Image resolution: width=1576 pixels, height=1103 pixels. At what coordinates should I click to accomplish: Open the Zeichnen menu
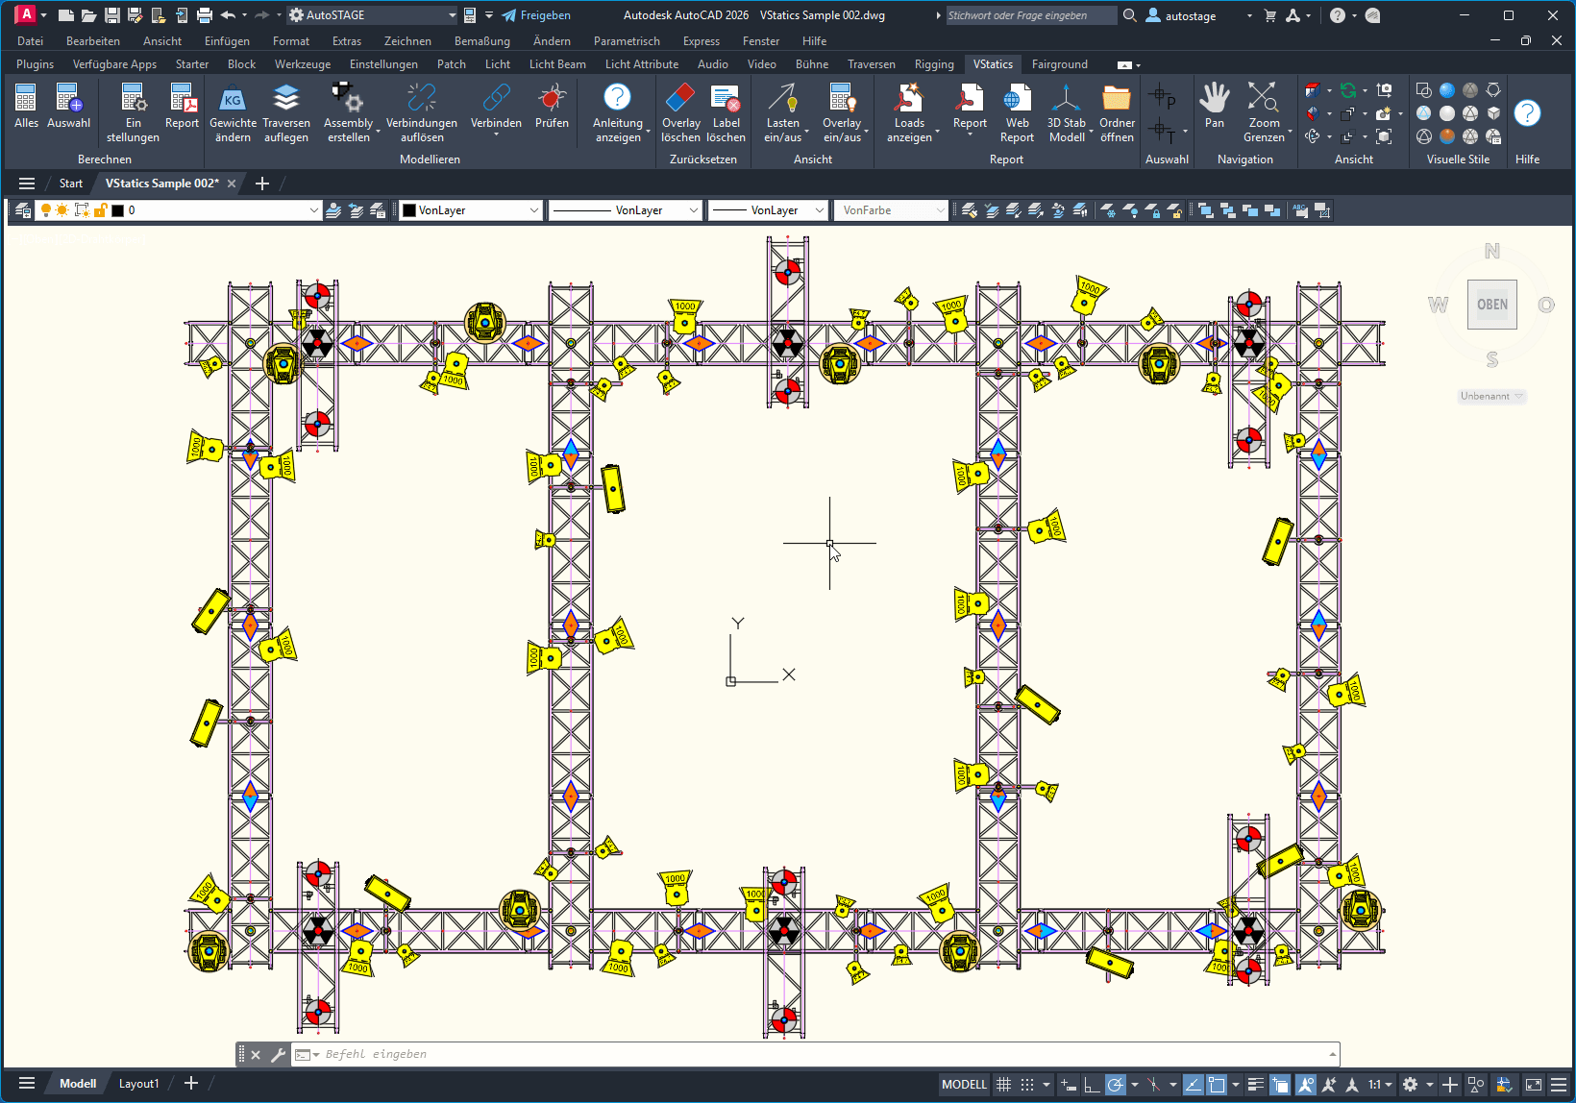(x=407, y=41)
